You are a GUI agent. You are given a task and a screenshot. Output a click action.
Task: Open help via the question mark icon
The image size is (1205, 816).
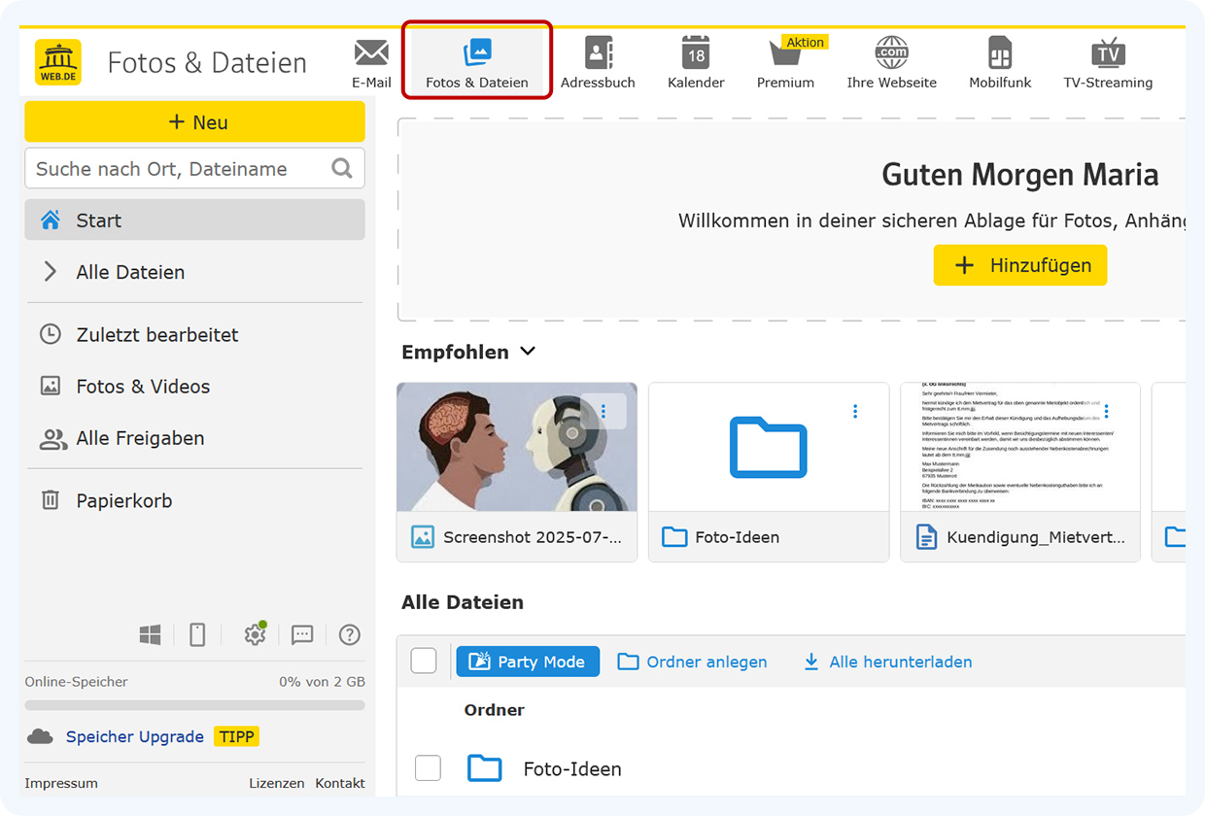pyautogui.click(x=349, y=634)
